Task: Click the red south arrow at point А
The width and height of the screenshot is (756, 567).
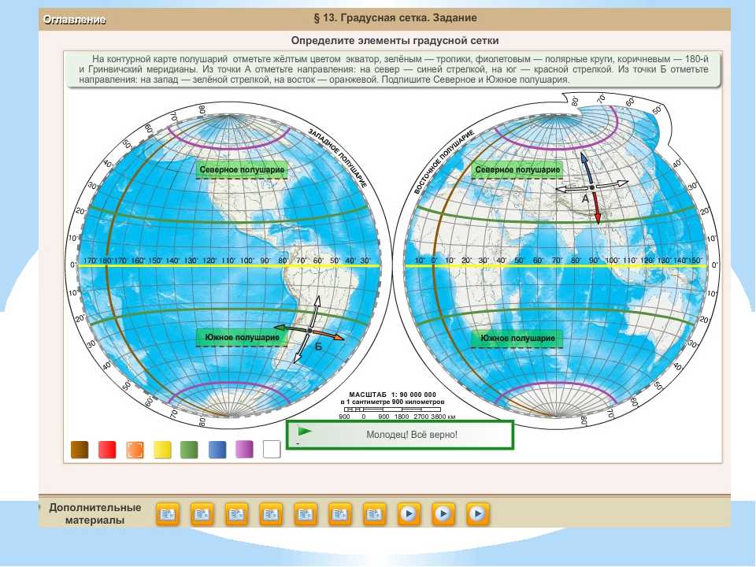Action: pyautogui.click(x=596, y=207)
